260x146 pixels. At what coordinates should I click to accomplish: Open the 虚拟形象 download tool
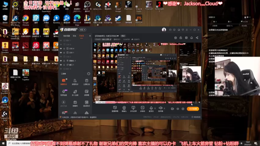63,103
